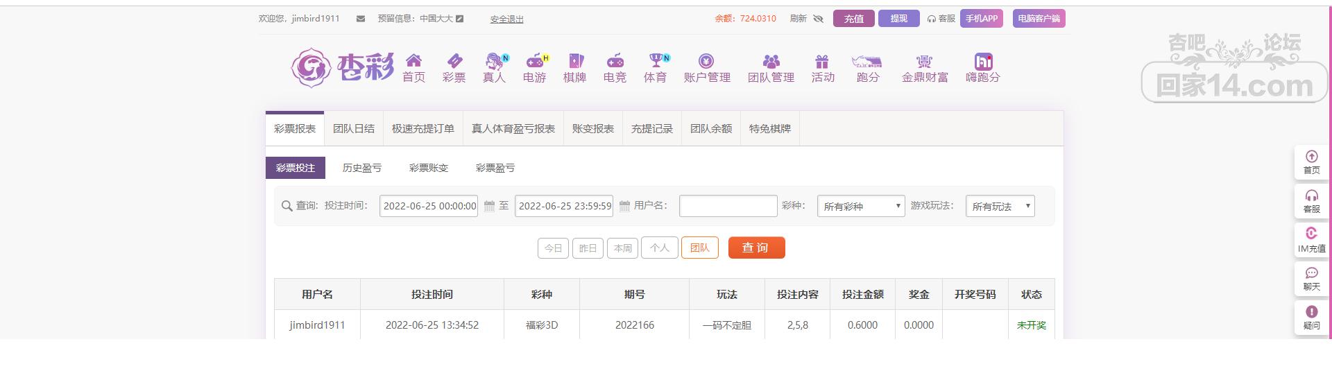Select the 团队 team filter
Image resolution: width=1332 pixels, height=380 pixels.
coord(700,248)
